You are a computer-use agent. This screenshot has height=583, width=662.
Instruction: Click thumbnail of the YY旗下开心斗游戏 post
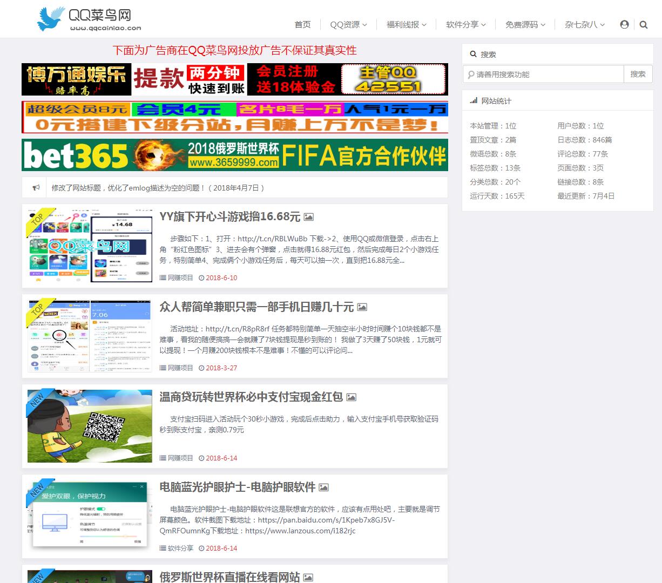tap(90, 246)
